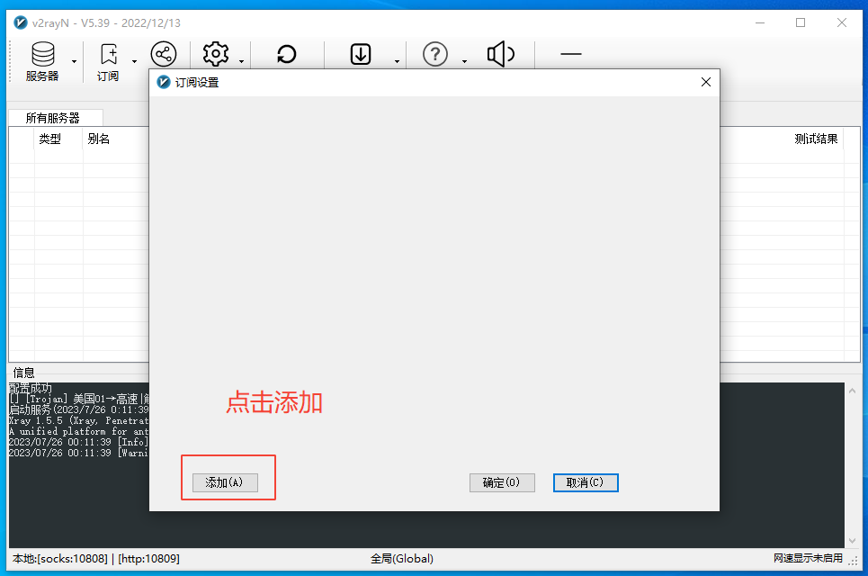
Task: Expand the dropdown arrow next to 服务器
Action: [75, 61]
